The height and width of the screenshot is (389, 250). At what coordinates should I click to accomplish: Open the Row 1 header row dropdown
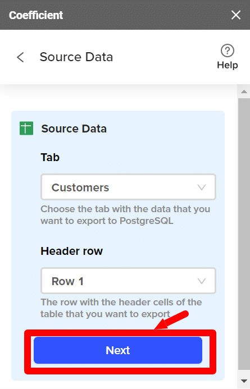(128, 281)
